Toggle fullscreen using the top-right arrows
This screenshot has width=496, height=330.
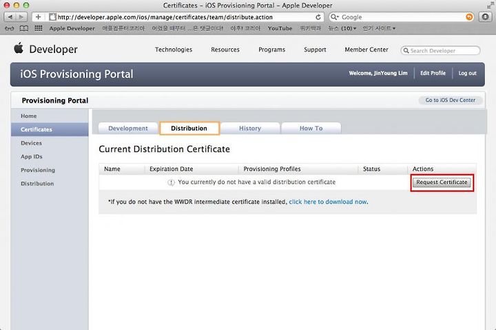(490, 5)
